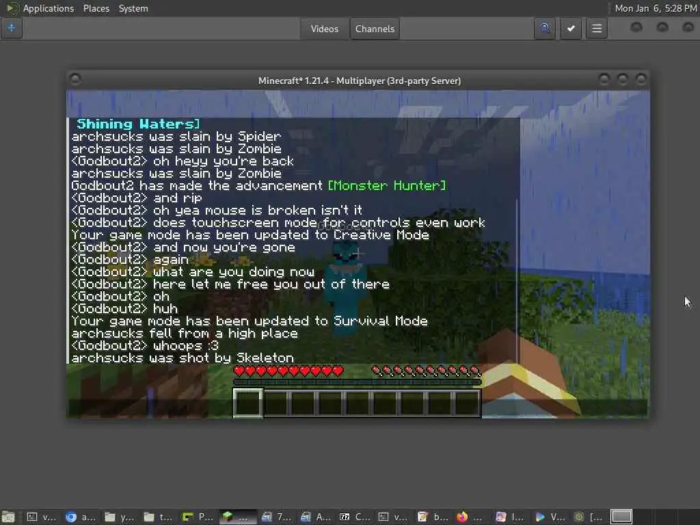Click the Minecraft window title text
700x525 pixels.
(360, 81)
